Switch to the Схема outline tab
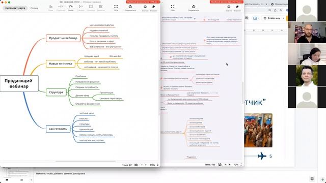Screen dimensions: 326x183 34,8
